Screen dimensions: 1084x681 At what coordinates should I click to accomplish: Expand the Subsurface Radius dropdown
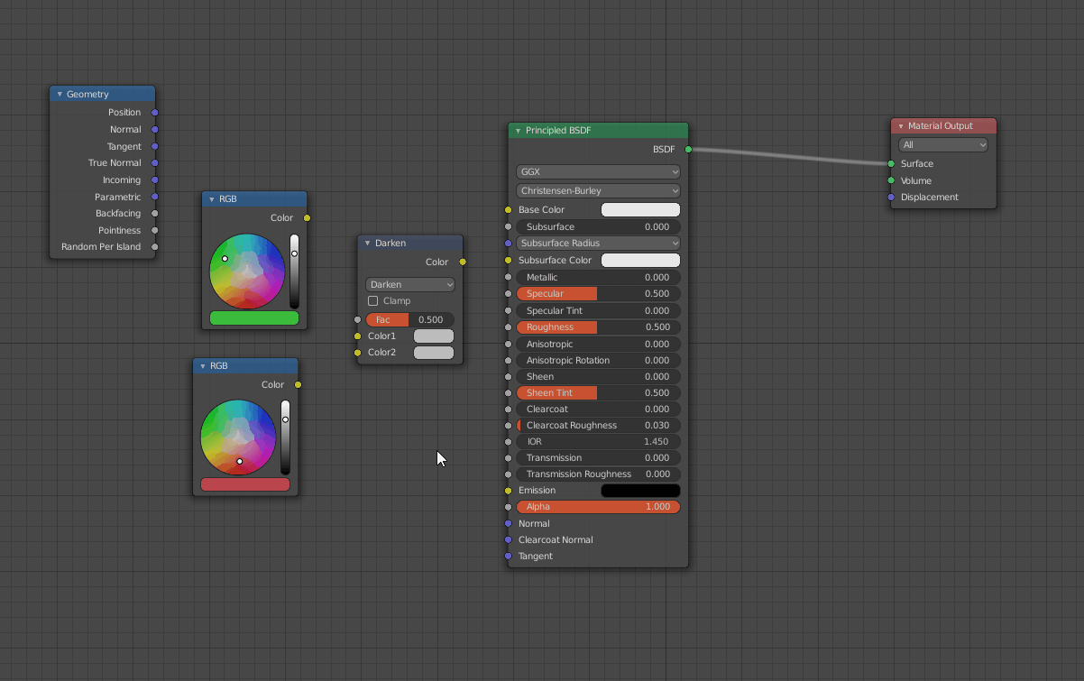coord(599,243)
